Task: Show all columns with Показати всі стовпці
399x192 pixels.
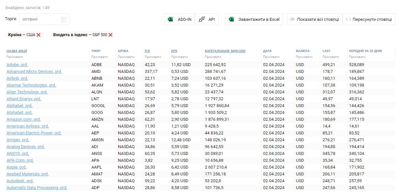Action: point(315,19)
